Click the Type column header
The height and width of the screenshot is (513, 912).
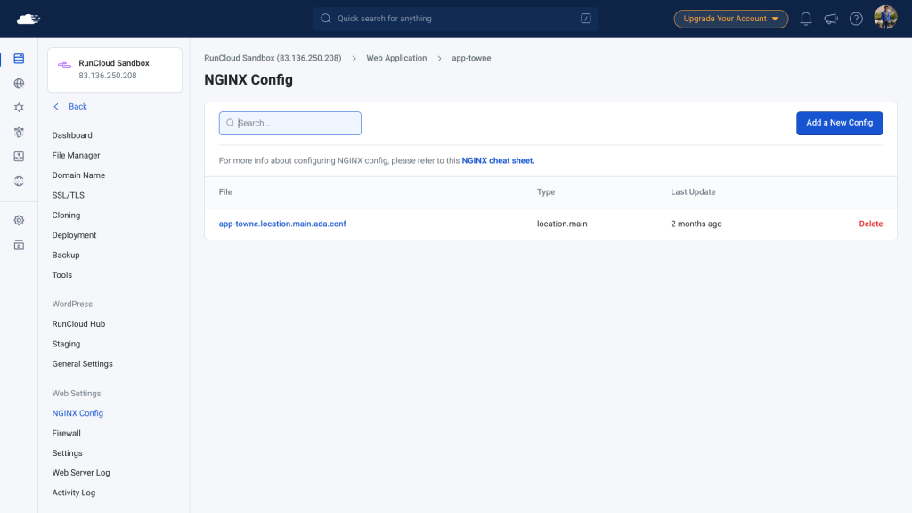(x=546, y=192)
